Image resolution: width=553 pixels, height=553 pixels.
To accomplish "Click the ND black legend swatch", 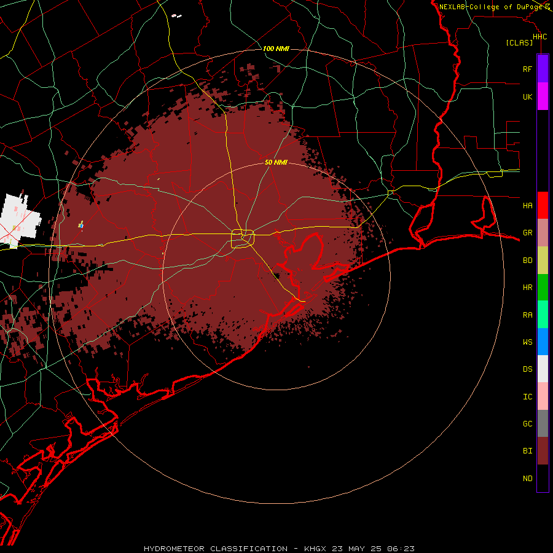I will pos(543,478).
